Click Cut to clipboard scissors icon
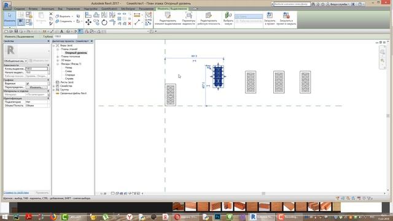The height and width of the screenshot is (221, 393). coord(51,14)
